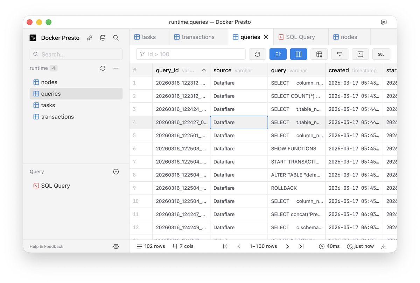The image size is (420, 283).
Task: Click the filter input field 'id > 100'
Action: [191, 54]
